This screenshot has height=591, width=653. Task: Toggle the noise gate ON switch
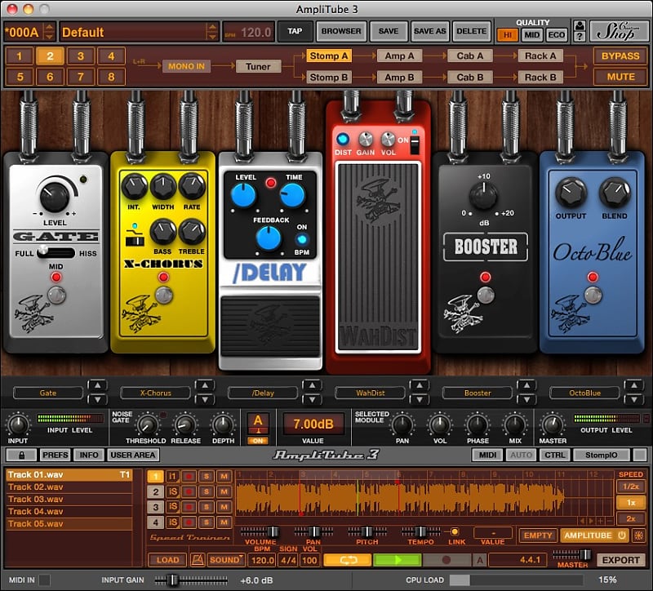pos(258,440)
